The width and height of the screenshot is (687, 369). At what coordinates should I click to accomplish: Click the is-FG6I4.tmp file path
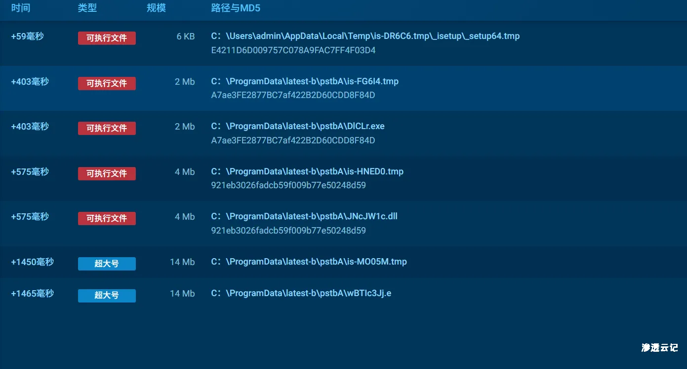[x=304, y=81]
